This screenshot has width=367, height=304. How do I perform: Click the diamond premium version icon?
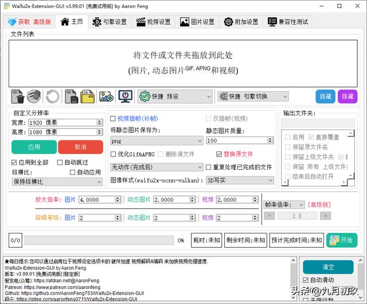point(11,22)
